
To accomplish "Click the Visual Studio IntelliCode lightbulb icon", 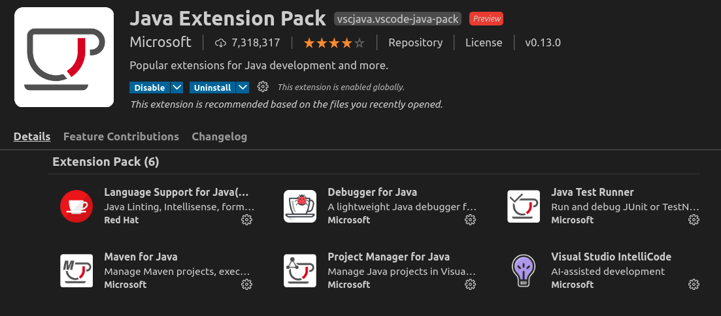I will 524,270.
